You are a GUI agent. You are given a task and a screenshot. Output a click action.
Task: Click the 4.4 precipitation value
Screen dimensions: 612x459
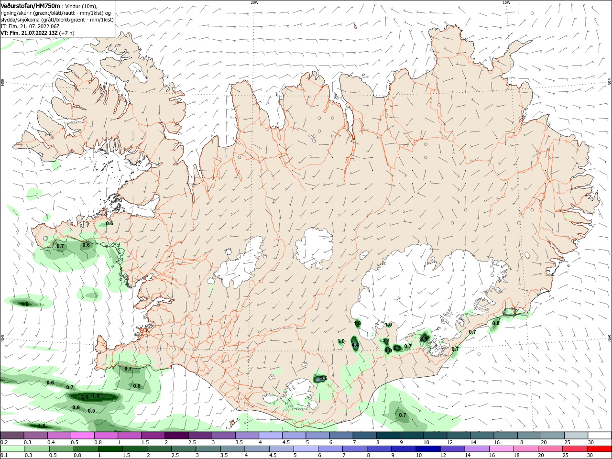[355, 345]
